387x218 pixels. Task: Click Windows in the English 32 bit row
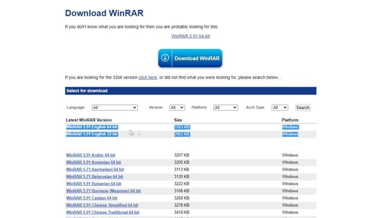tap(290, 134)
